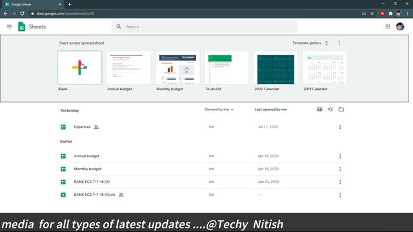Click the Sheets title text
Screen dimensions: 413x232
tap(37, 26)
